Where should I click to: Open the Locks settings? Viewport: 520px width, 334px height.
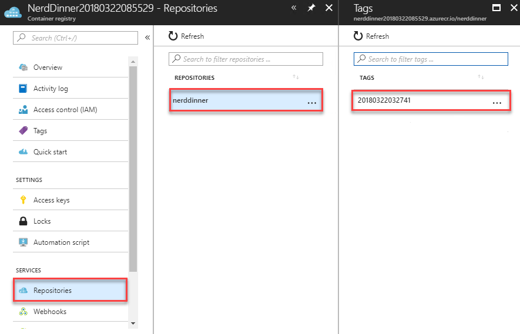click(x=71, y=221)
